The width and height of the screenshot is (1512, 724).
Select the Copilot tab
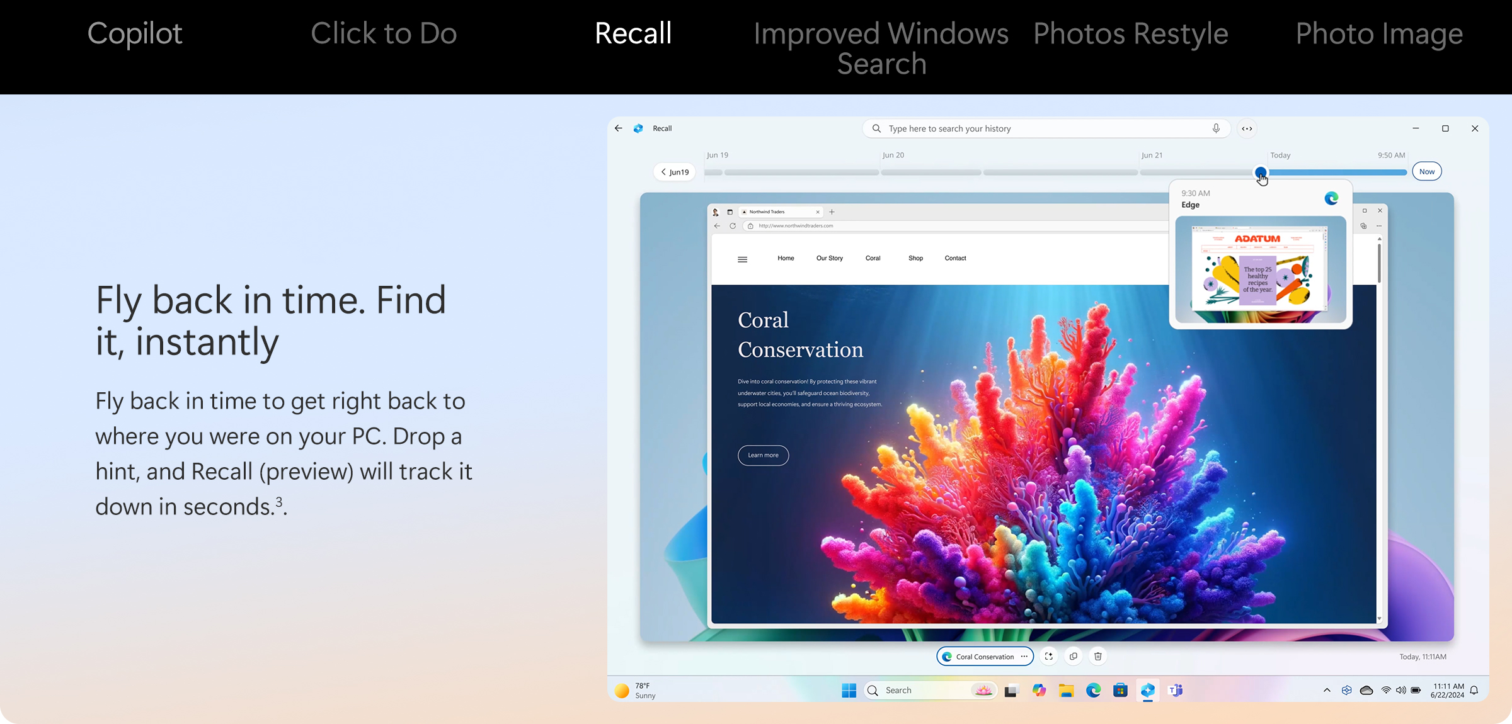point(135,33)
